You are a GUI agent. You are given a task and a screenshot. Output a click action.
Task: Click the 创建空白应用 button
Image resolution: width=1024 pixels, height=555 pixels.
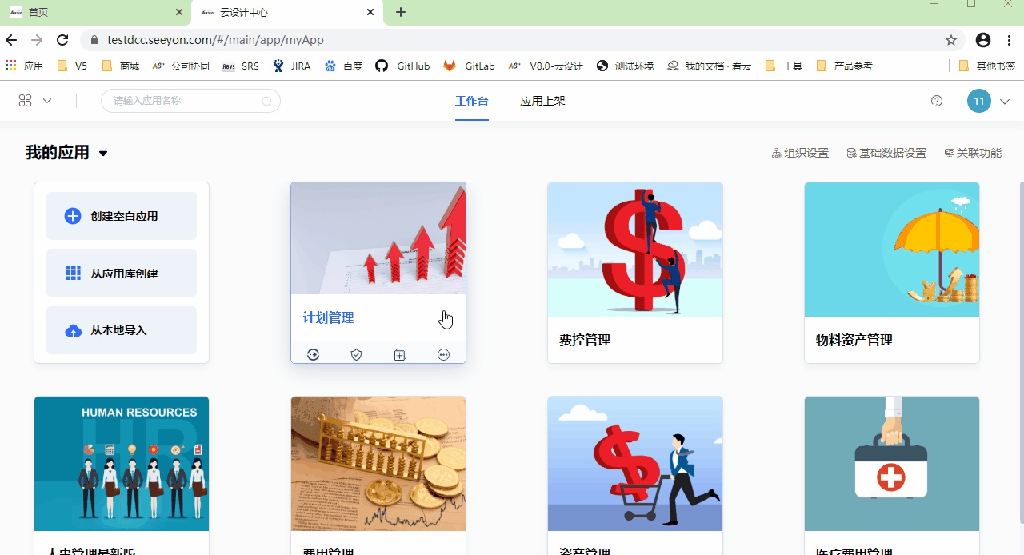click(x=122, y=216)
